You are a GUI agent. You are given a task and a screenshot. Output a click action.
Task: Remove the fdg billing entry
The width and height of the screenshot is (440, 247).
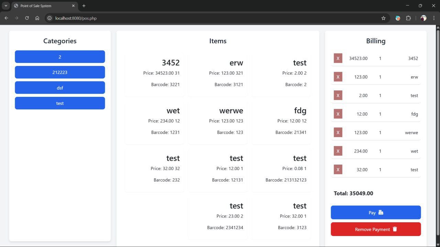338,114
